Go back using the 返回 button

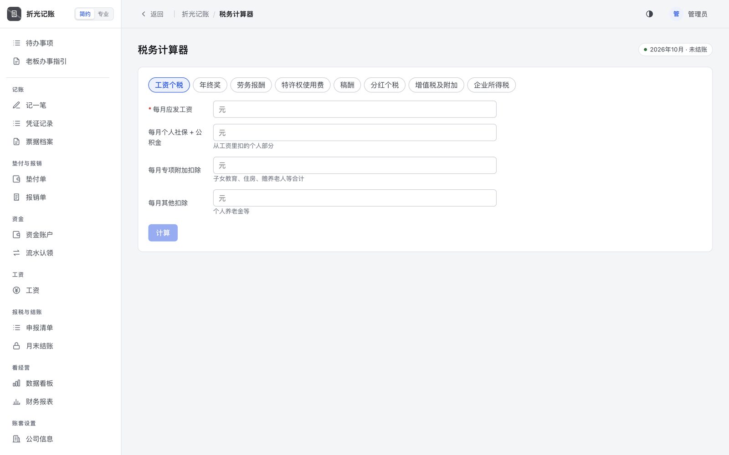pyautogui.click(x=152, y=14)
